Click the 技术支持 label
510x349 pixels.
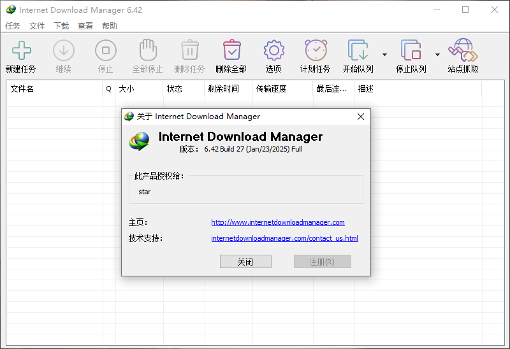tap(146, 239)
